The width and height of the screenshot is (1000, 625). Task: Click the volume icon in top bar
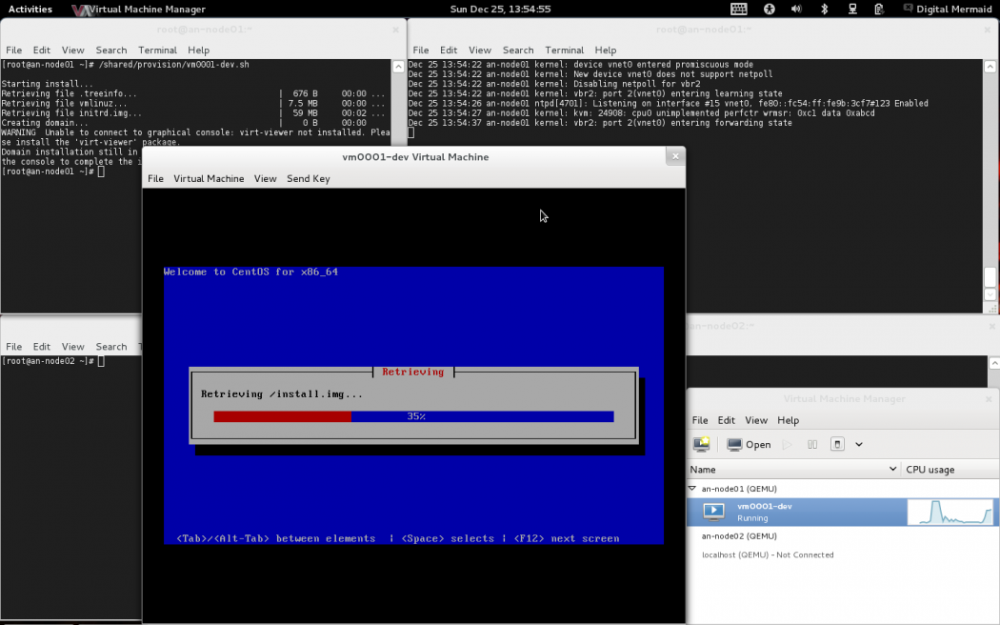point(796,9)
